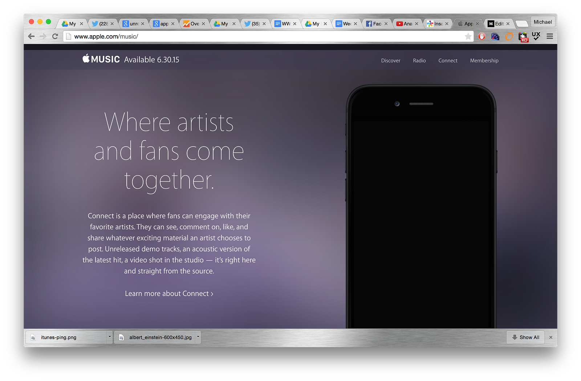
Task: Close the Google 'app' tab
Action: (x=173, y=24)
